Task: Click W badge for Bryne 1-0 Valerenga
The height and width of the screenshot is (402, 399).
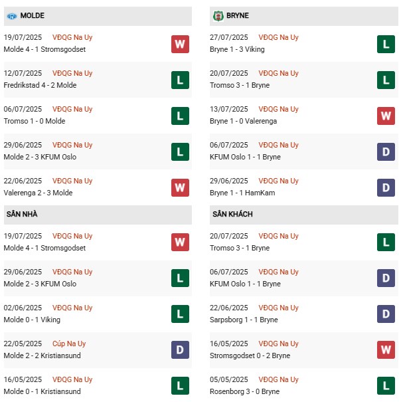Action: click(386, 116)
